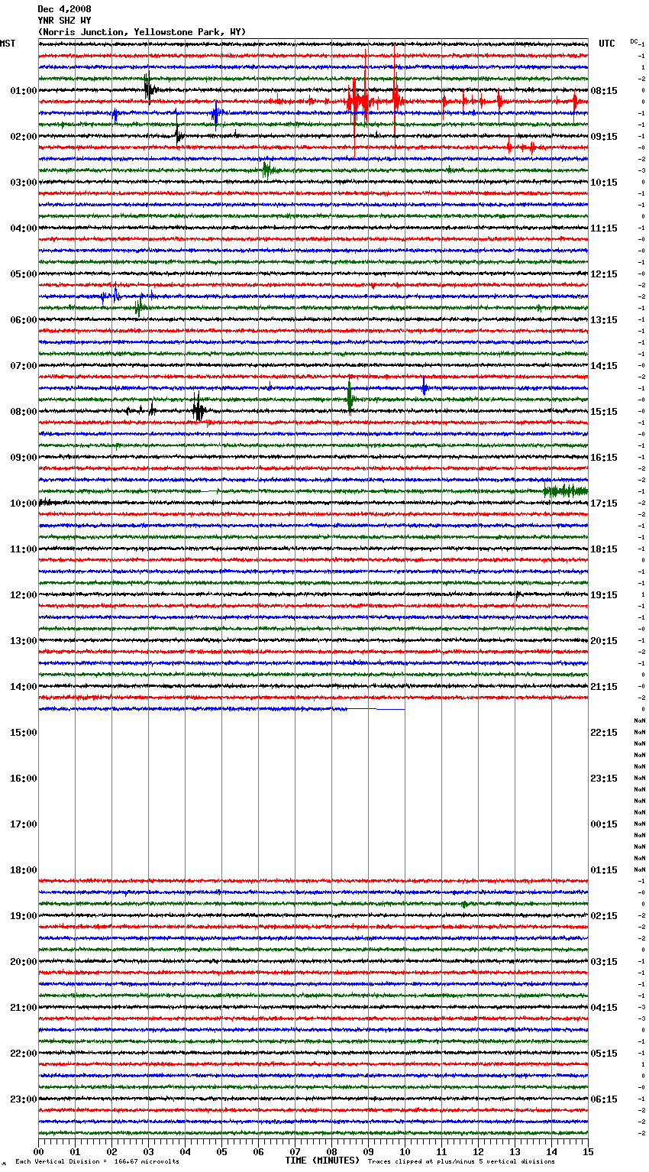Click the "09:00" MST time label
Screen dimensions: 649x1172
pos(24,458)
